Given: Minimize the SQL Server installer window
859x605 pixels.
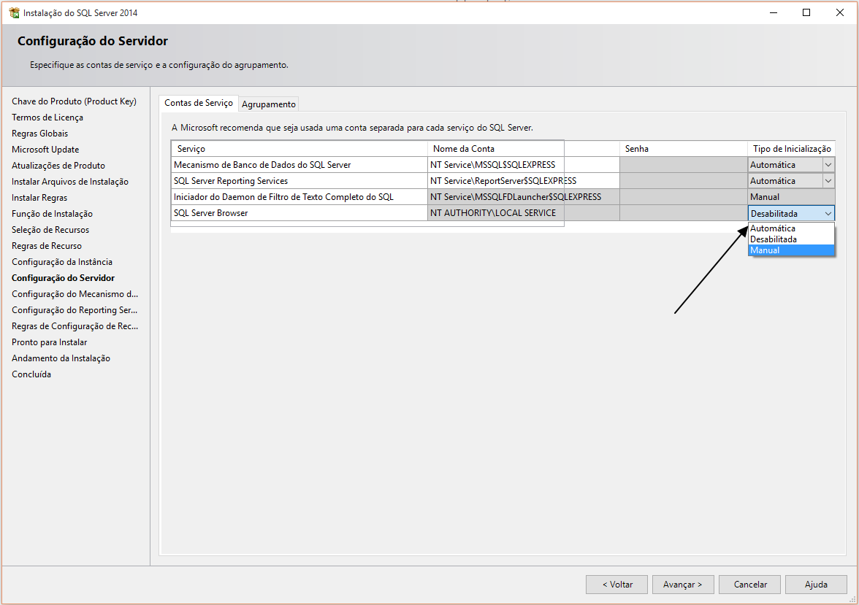Looking at the screenshot, I should point(774,12).
